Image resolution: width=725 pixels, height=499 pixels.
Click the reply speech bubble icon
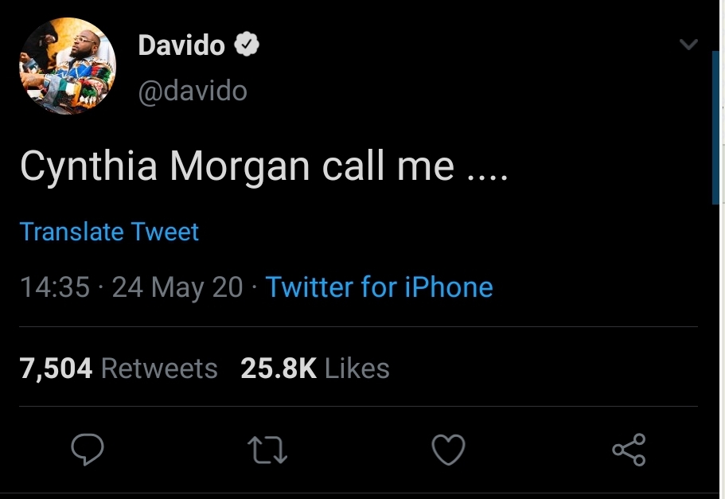88,450
